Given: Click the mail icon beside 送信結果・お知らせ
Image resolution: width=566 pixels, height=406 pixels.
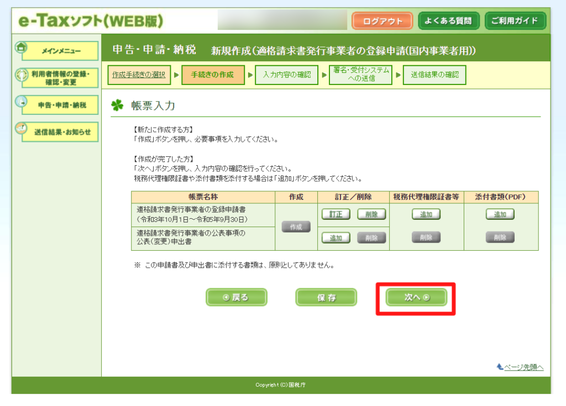Looking at the screenshot, I should [21, 128].
